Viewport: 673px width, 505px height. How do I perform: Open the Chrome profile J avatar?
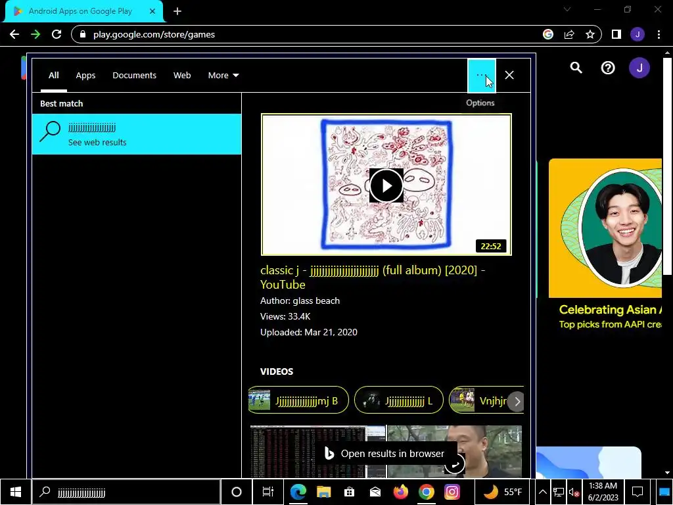click(638, 34)
